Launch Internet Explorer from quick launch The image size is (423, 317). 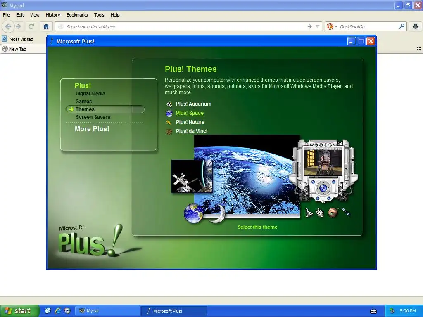pyautogui.click(x=58, y=311)
